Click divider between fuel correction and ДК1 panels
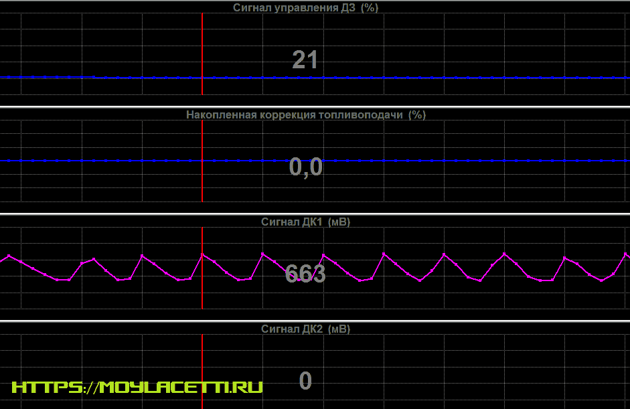Image resolution: width=630 pixels, height=409 pixels. click(x=315, y=214)
